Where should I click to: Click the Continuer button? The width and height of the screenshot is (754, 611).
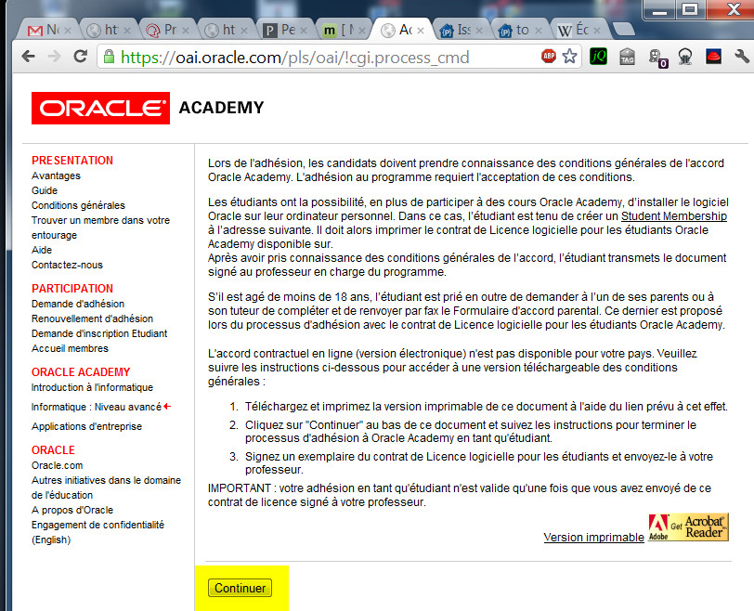[240, 588]
